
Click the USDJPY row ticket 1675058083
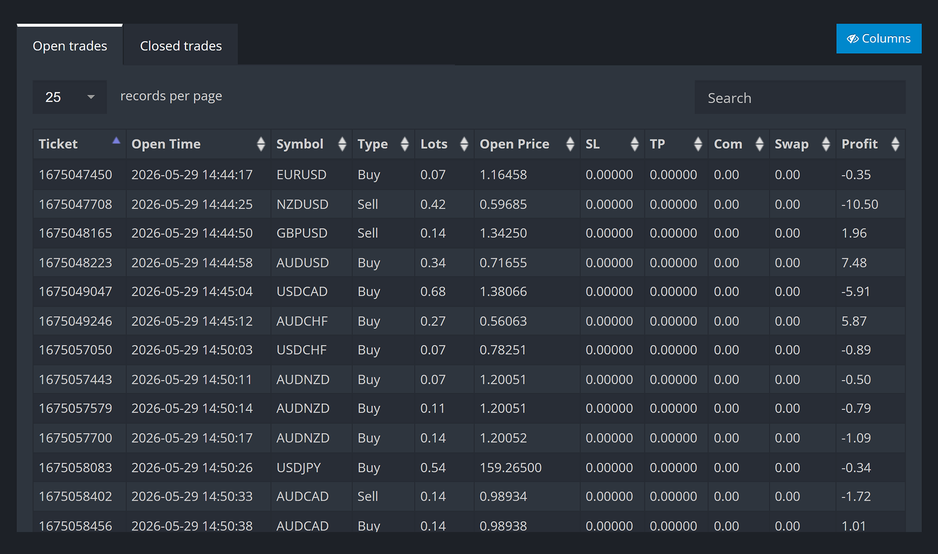(x=75, y=467)
